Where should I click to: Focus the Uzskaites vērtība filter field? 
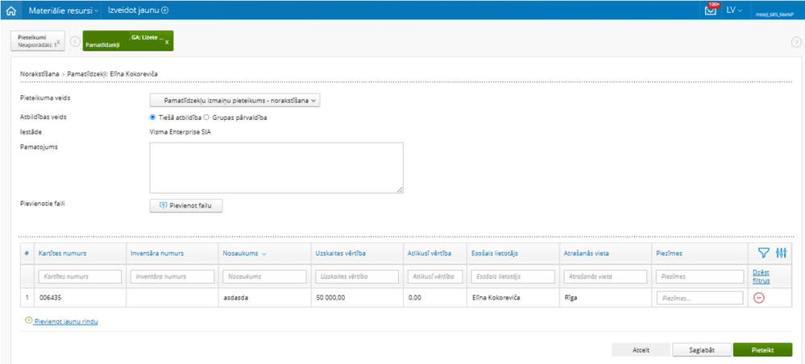click(x=357, y=277)
